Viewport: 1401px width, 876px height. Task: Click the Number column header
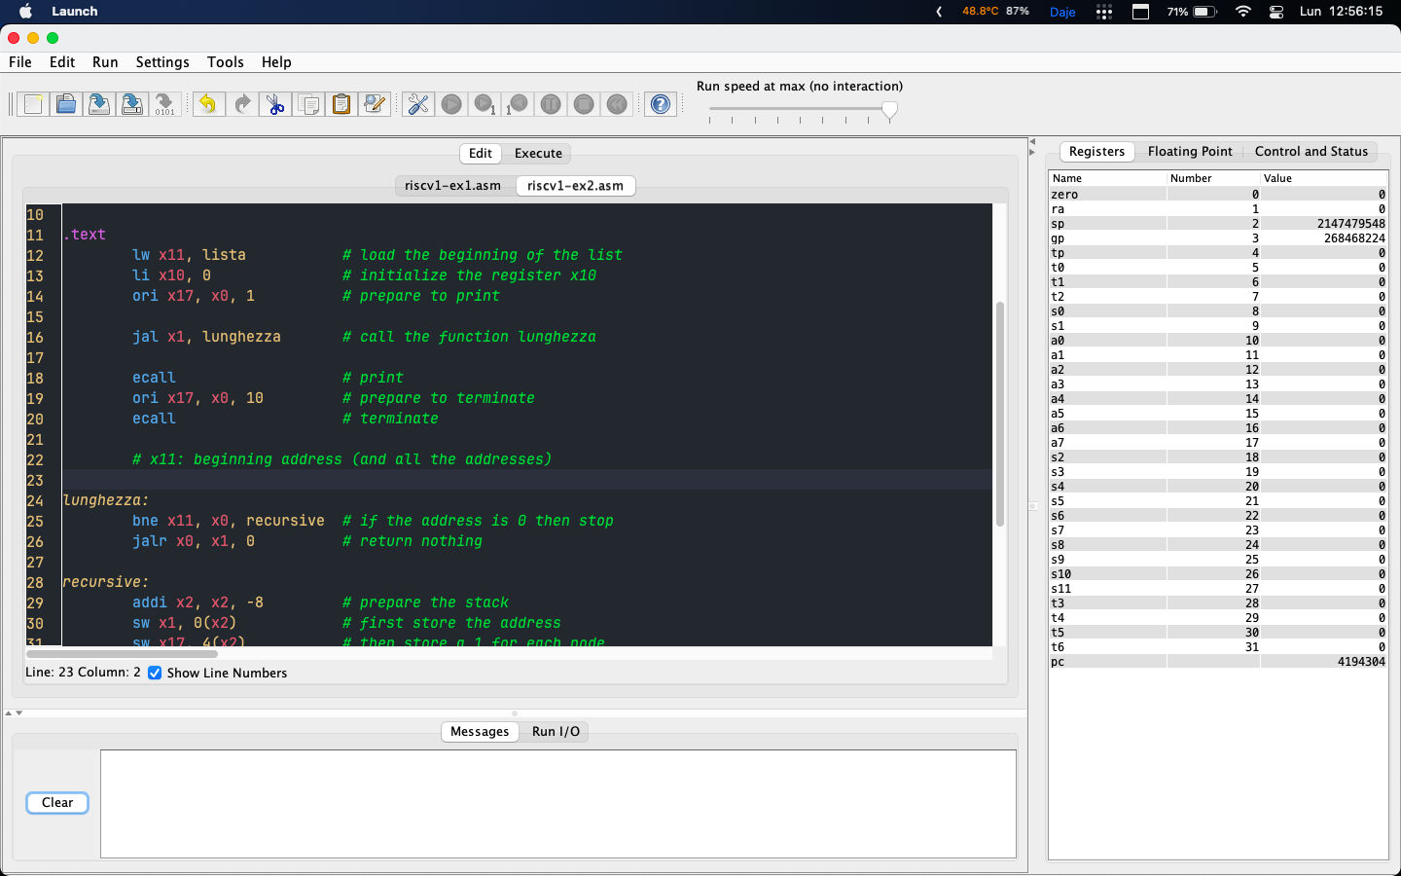pyautogui.click(x=1213, y=178)
